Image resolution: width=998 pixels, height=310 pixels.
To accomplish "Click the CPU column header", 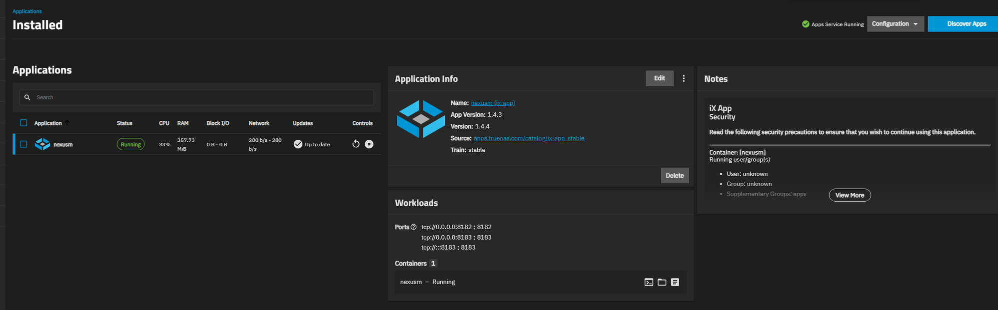I will (164, 123).
